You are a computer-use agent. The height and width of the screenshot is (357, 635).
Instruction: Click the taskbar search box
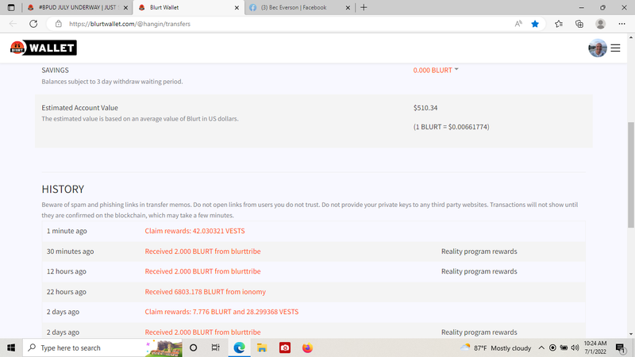tap(103, 347)
